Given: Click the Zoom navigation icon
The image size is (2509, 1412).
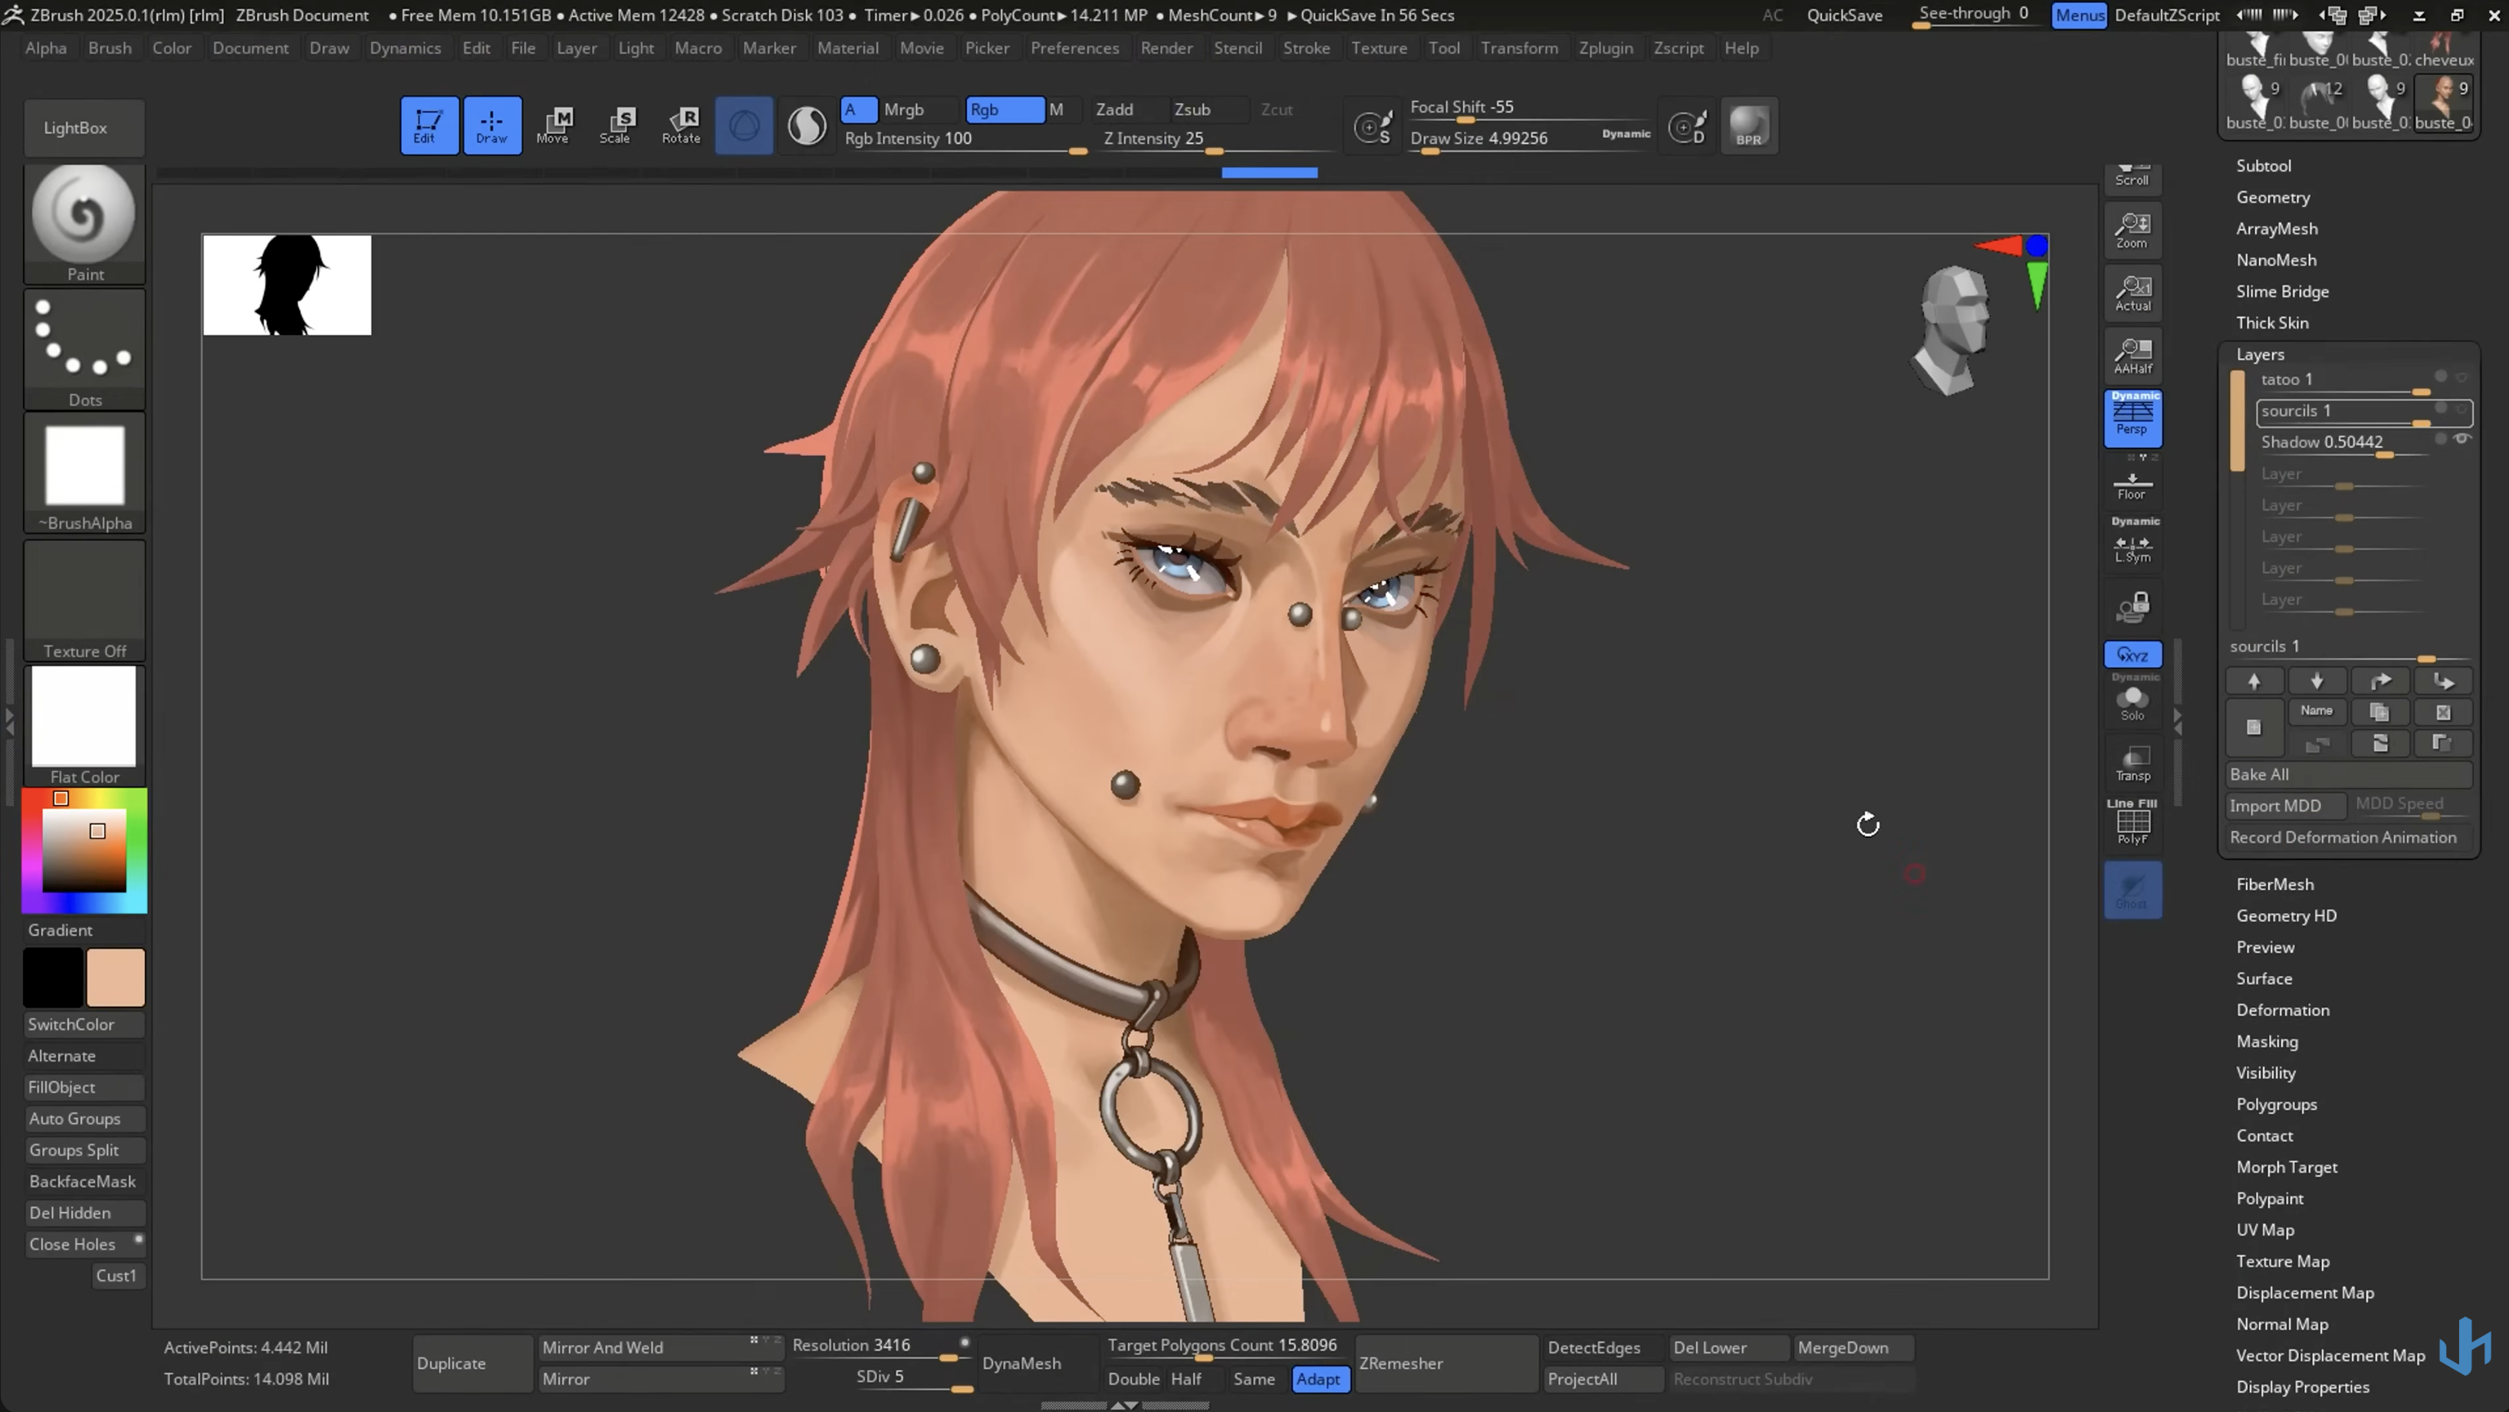Looking at the screenshot, I should [x=2132, y=231].
